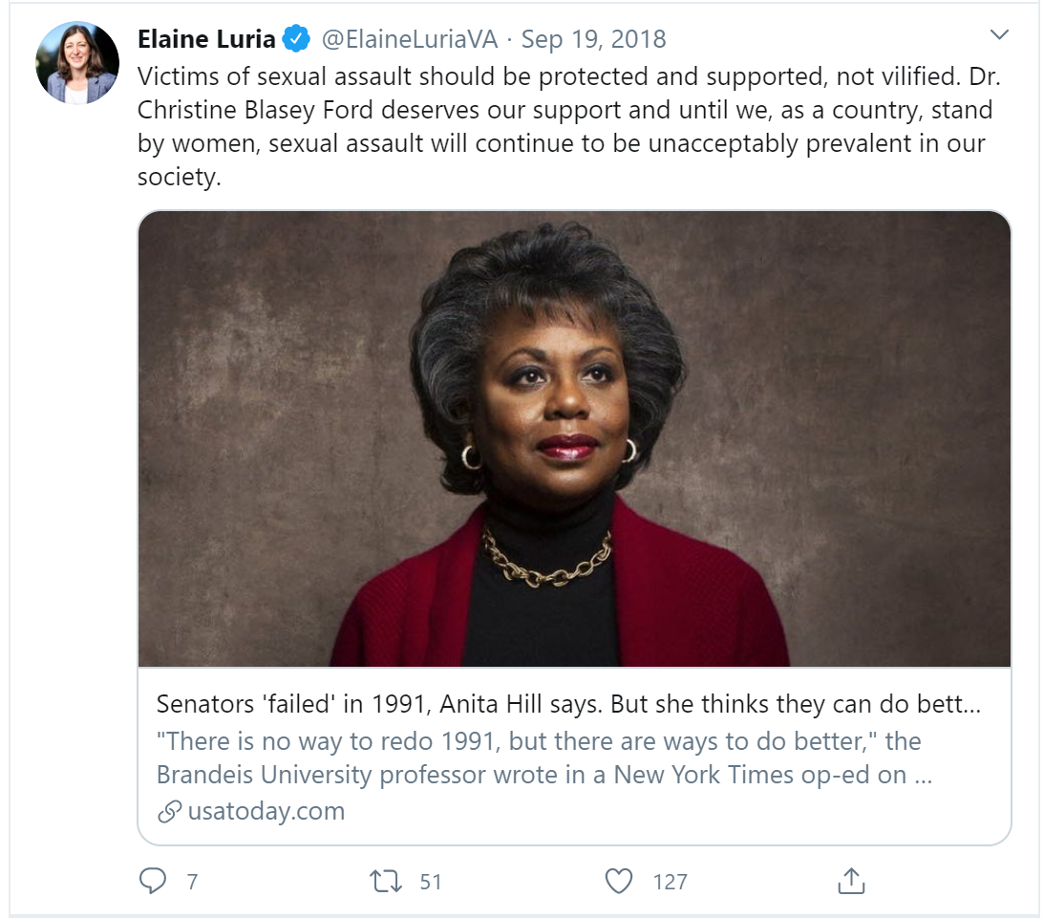Open Elaine Luria's profile picture
Screen dimensions: 1044x918
75,63
